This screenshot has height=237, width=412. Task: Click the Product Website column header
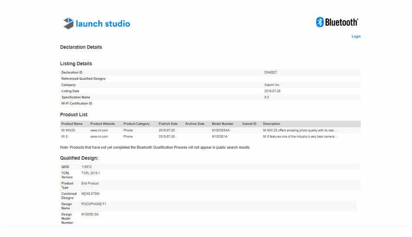click(102, 124)
